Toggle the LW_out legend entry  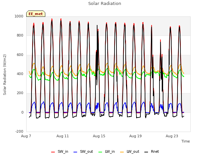[x=130, y=151]
